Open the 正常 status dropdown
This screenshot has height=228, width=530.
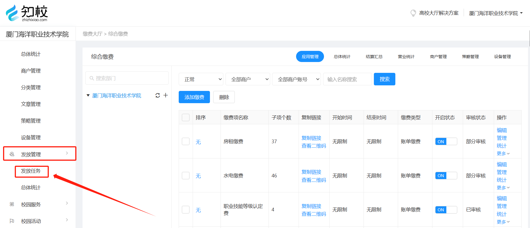[201, 79]
